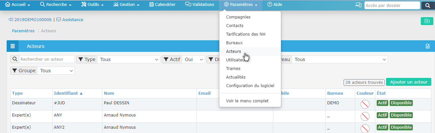Open the Bureau dropdown set to Tous
Screen dimensions: 435x133
(x=340, y=59)
